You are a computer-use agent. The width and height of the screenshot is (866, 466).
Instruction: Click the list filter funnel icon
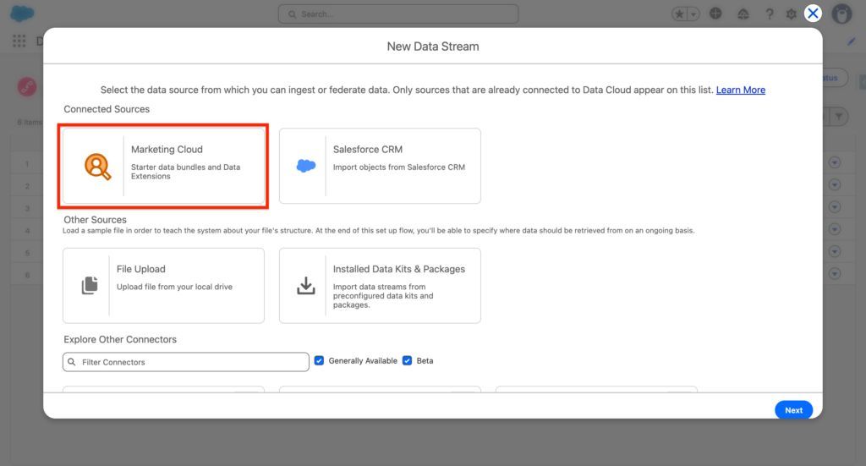coord(839,117)
